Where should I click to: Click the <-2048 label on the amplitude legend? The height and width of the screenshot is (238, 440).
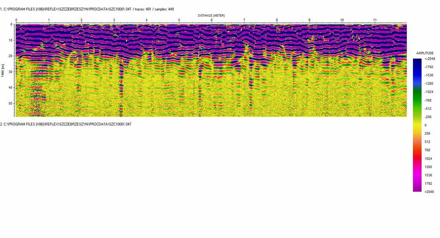429,59
